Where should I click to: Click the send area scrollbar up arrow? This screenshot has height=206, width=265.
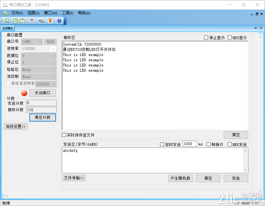(245, 151)
